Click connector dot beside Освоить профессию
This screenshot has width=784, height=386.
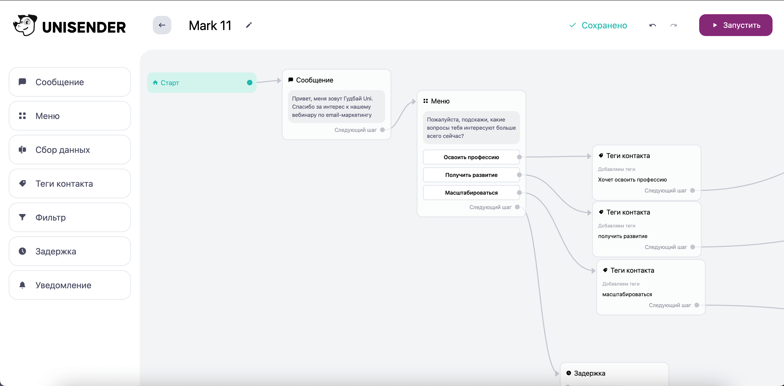click(x=519, y=157)
